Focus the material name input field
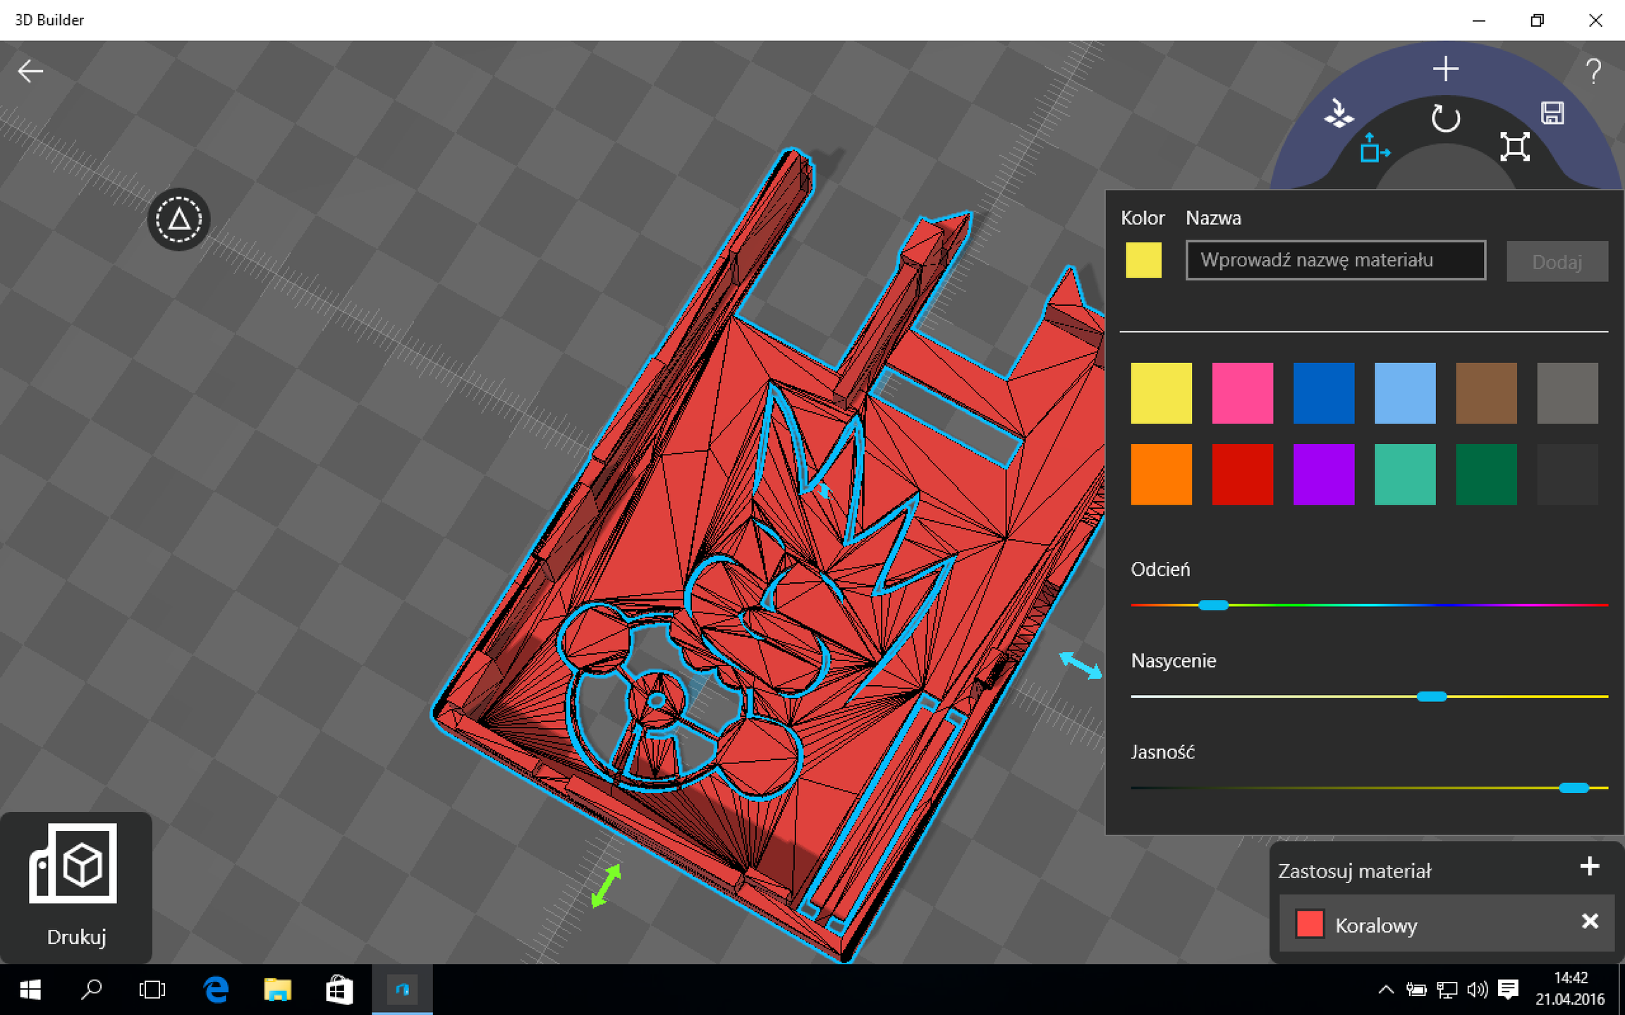Viewport: 1625px width, 1015px height. coord(1335,260)
